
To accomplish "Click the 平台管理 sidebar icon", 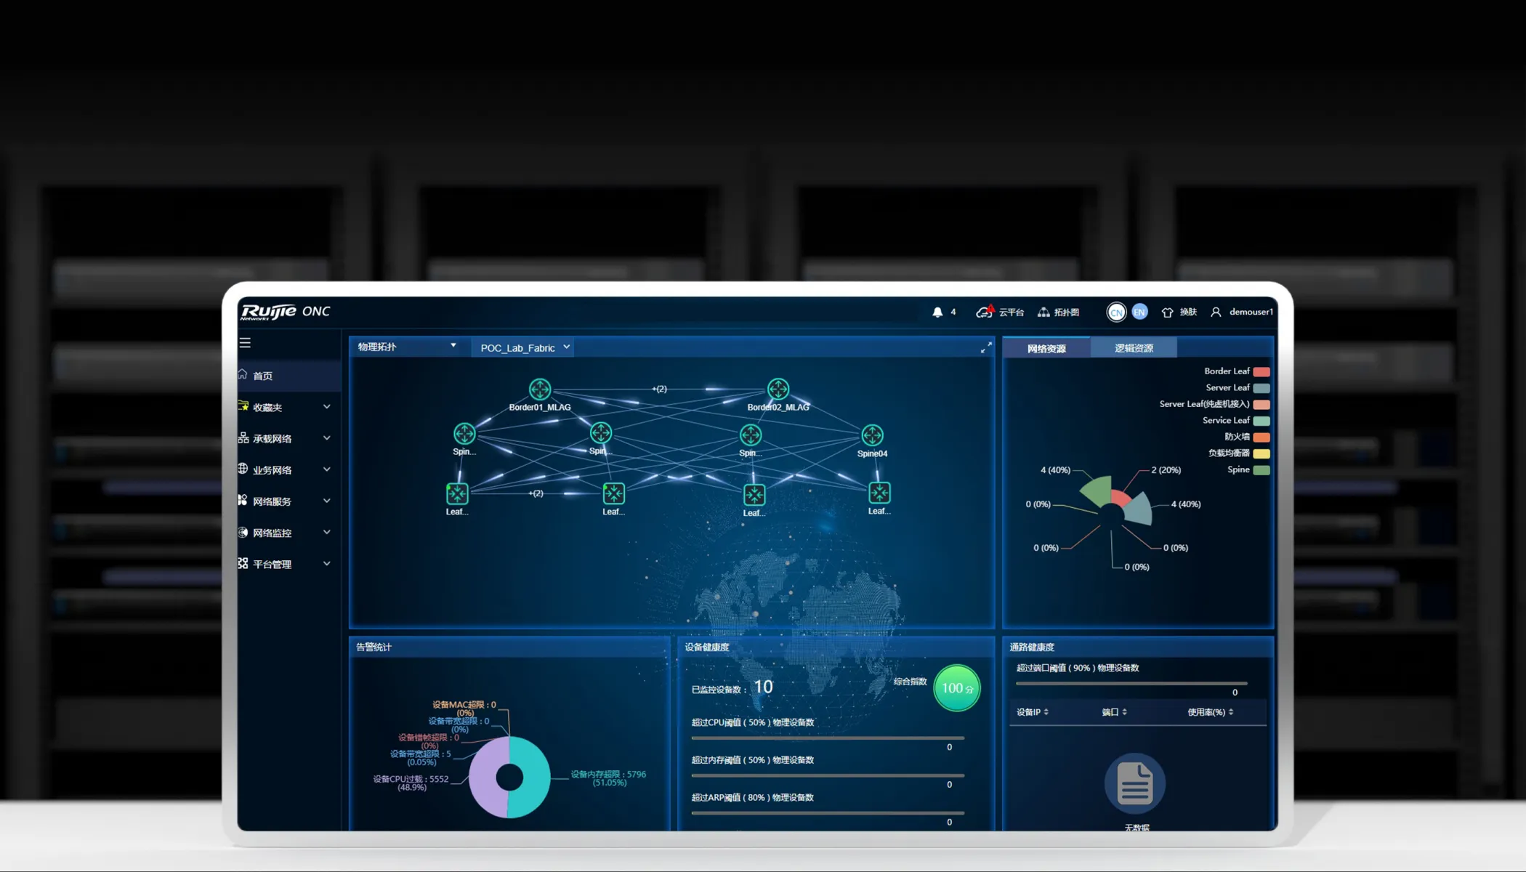I will pyautogui.click(x=243, y=563).
